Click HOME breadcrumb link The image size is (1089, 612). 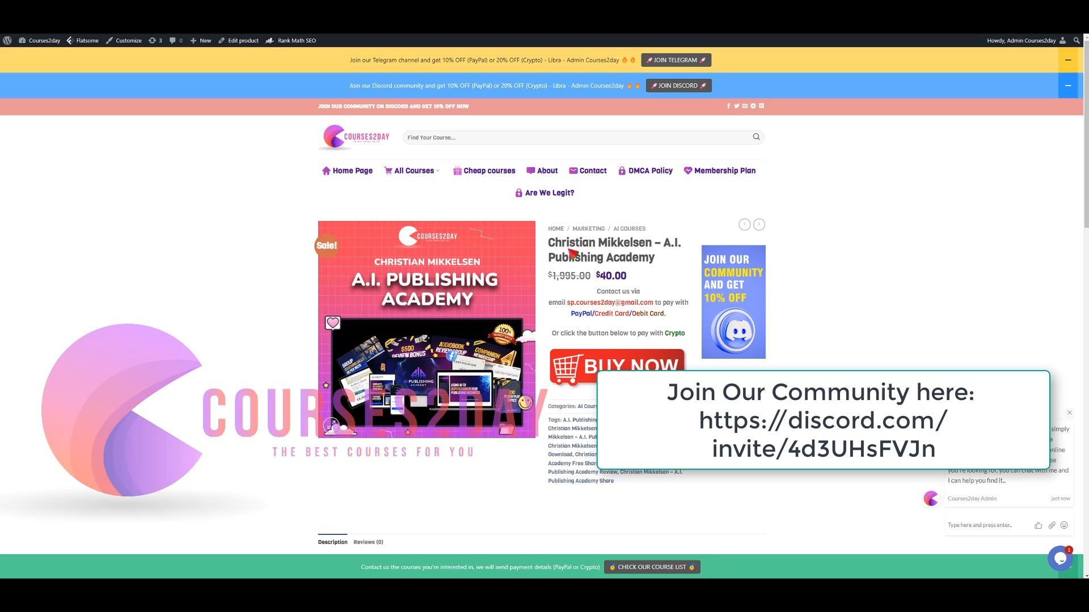point(556,229)
